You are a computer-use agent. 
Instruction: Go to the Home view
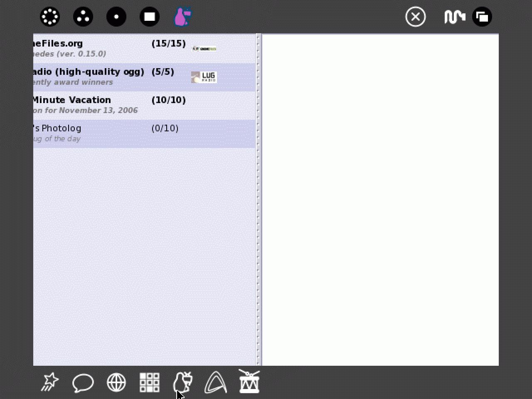point(116,17)
